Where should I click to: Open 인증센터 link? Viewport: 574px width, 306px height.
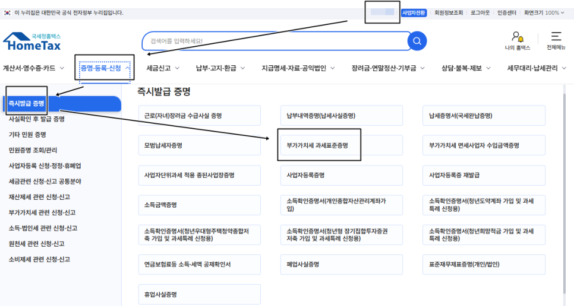point(507,13)
